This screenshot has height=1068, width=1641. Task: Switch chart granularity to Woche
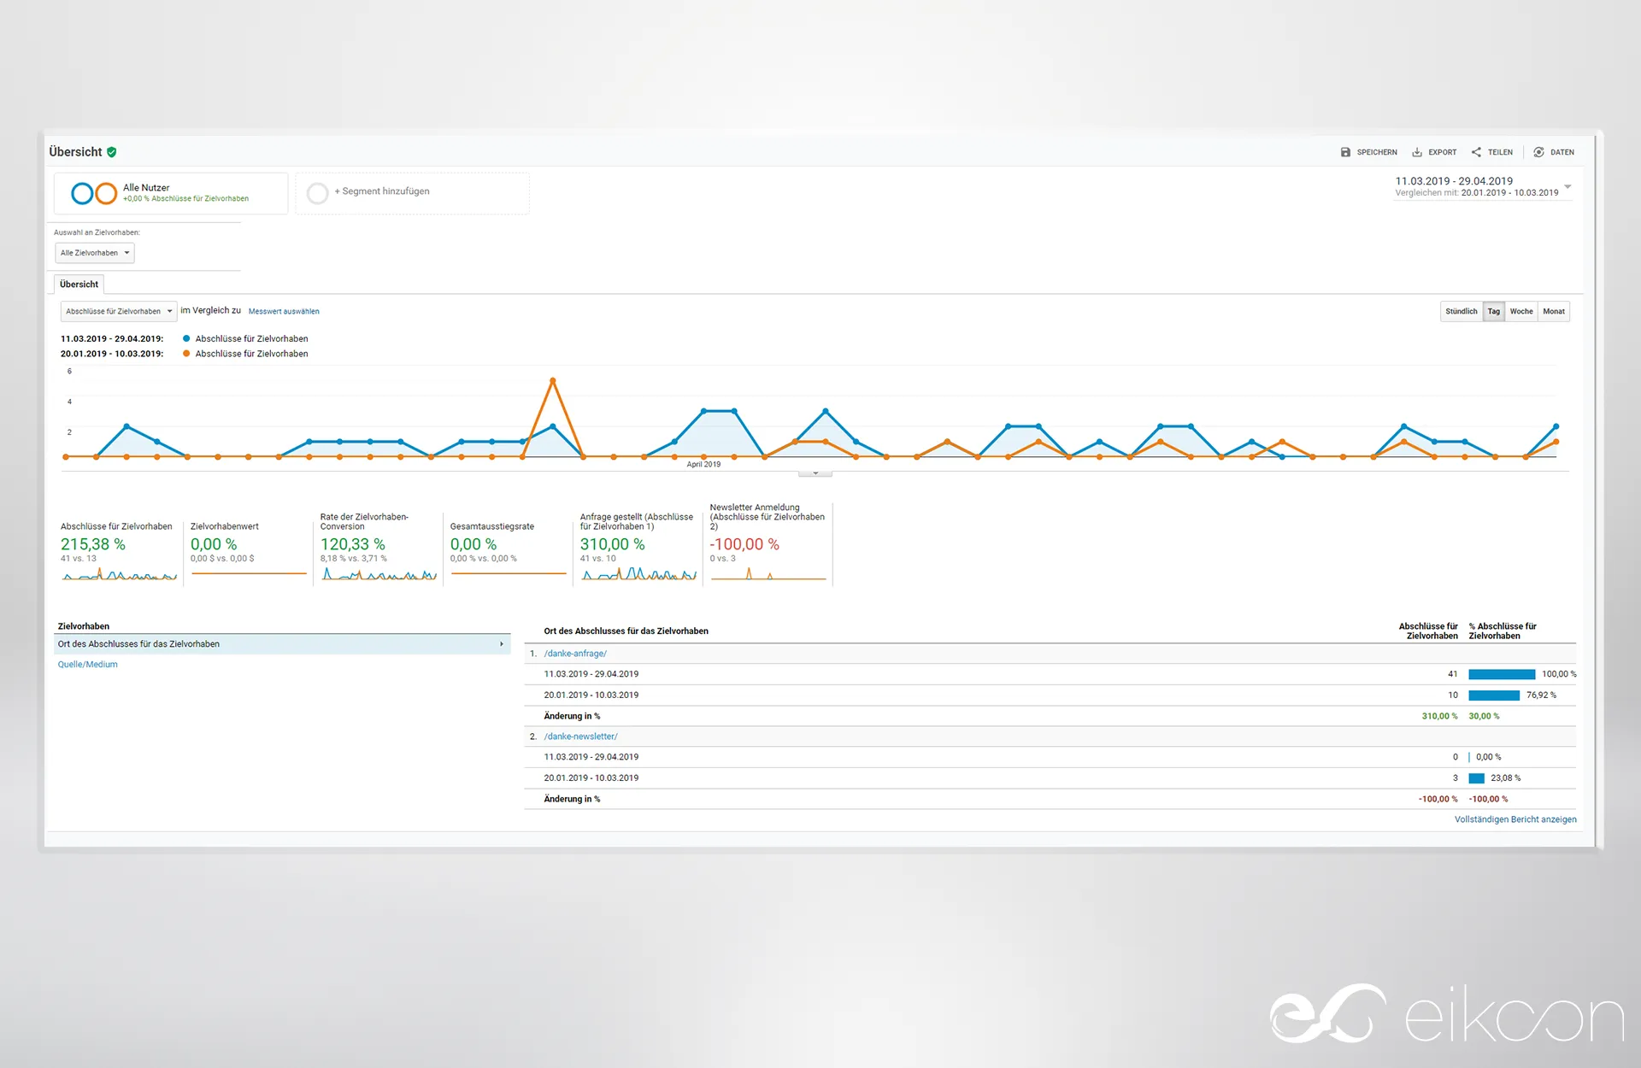[x=1520, y=312]
